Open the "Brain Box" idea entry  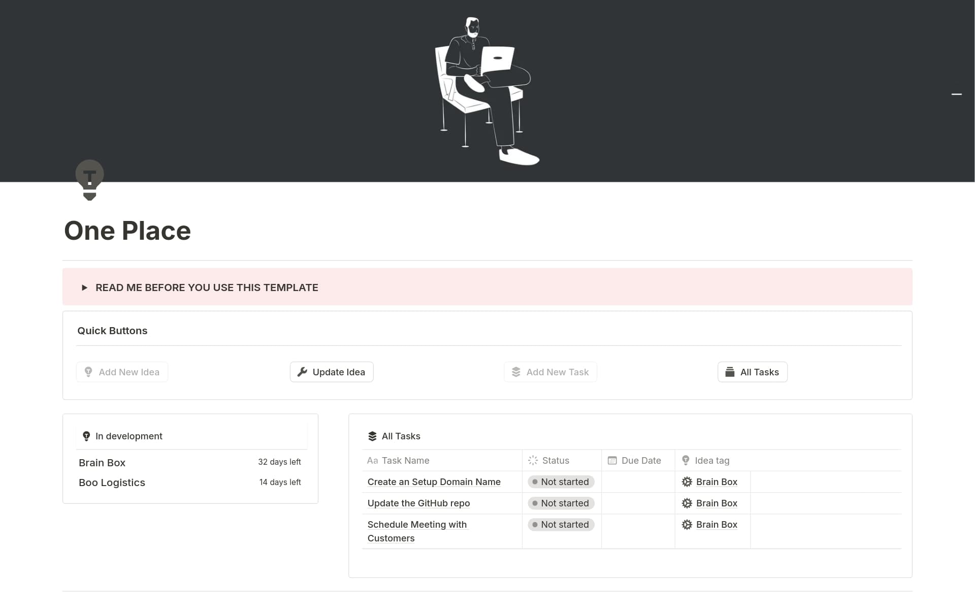pos(102,463)
